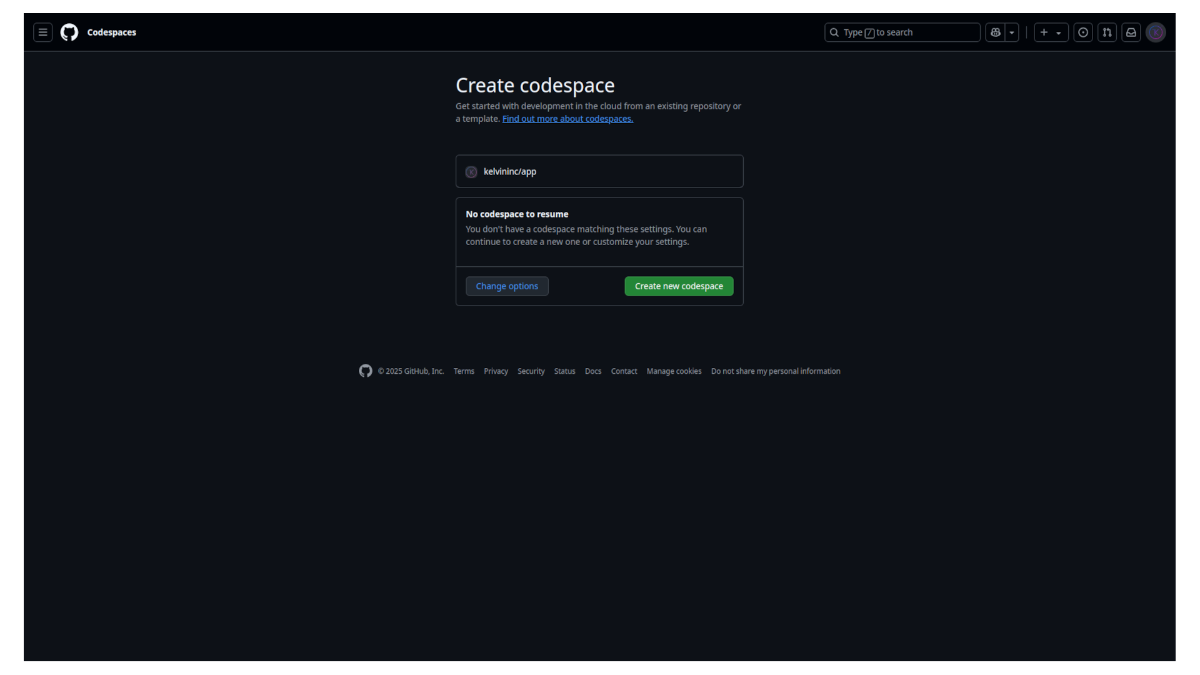Open the Issues icon in the header

1083,32
